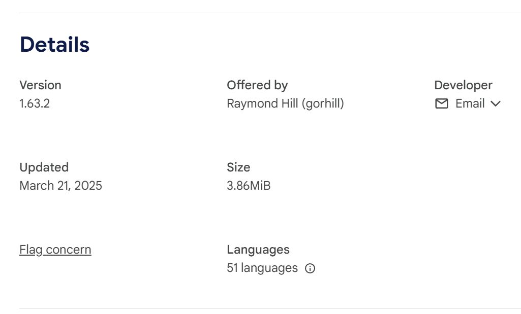Click the Developer label
Viewport: 521px width, 314px height.
(463, 85)
